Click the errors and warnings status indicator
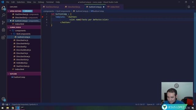Viewport: 196px width, 110px height. (6, 105)
